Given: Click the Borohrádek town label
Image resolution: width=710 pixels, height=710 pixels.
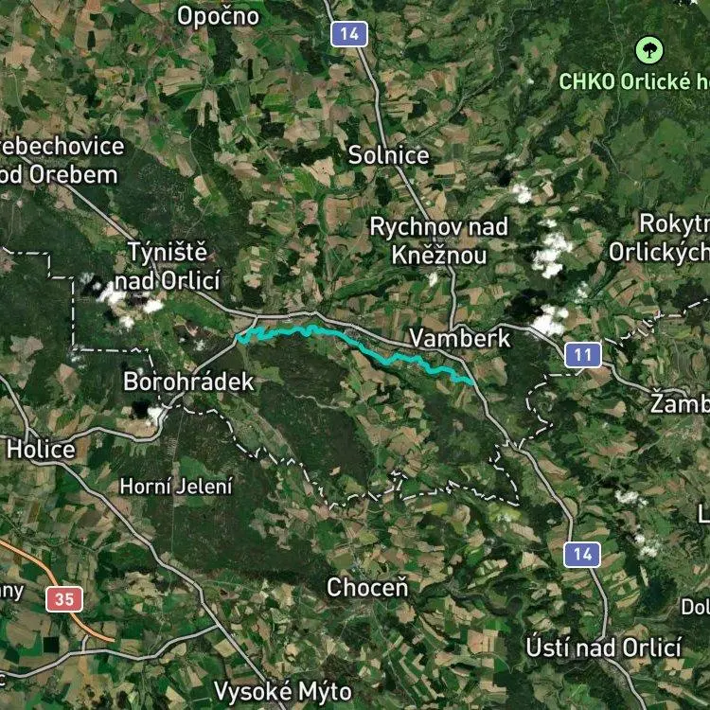Looking at the screenshot, I should click(x=188, y=382).
